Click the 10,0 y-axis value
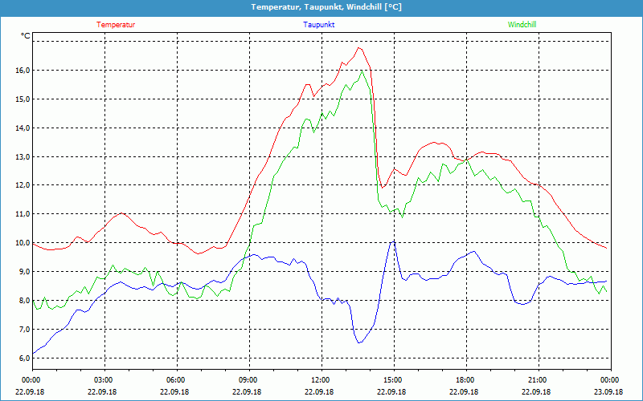This screenshot has height=401, width=643. point(23,243)
